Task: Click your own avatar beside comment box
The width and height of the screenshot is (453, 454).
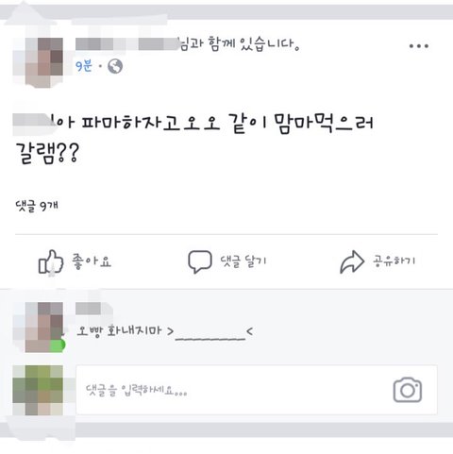Action: 38,390
